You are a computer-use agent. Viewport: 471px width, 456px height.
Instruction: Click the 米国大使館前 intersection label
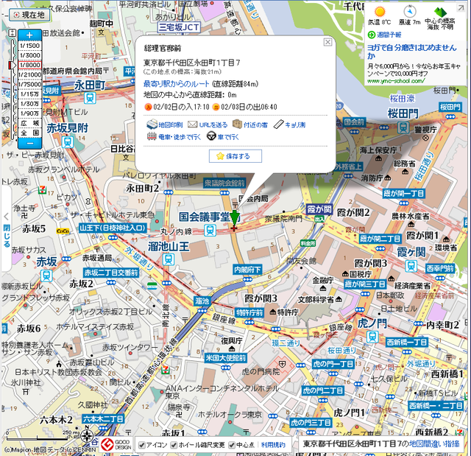click(226, 358)
